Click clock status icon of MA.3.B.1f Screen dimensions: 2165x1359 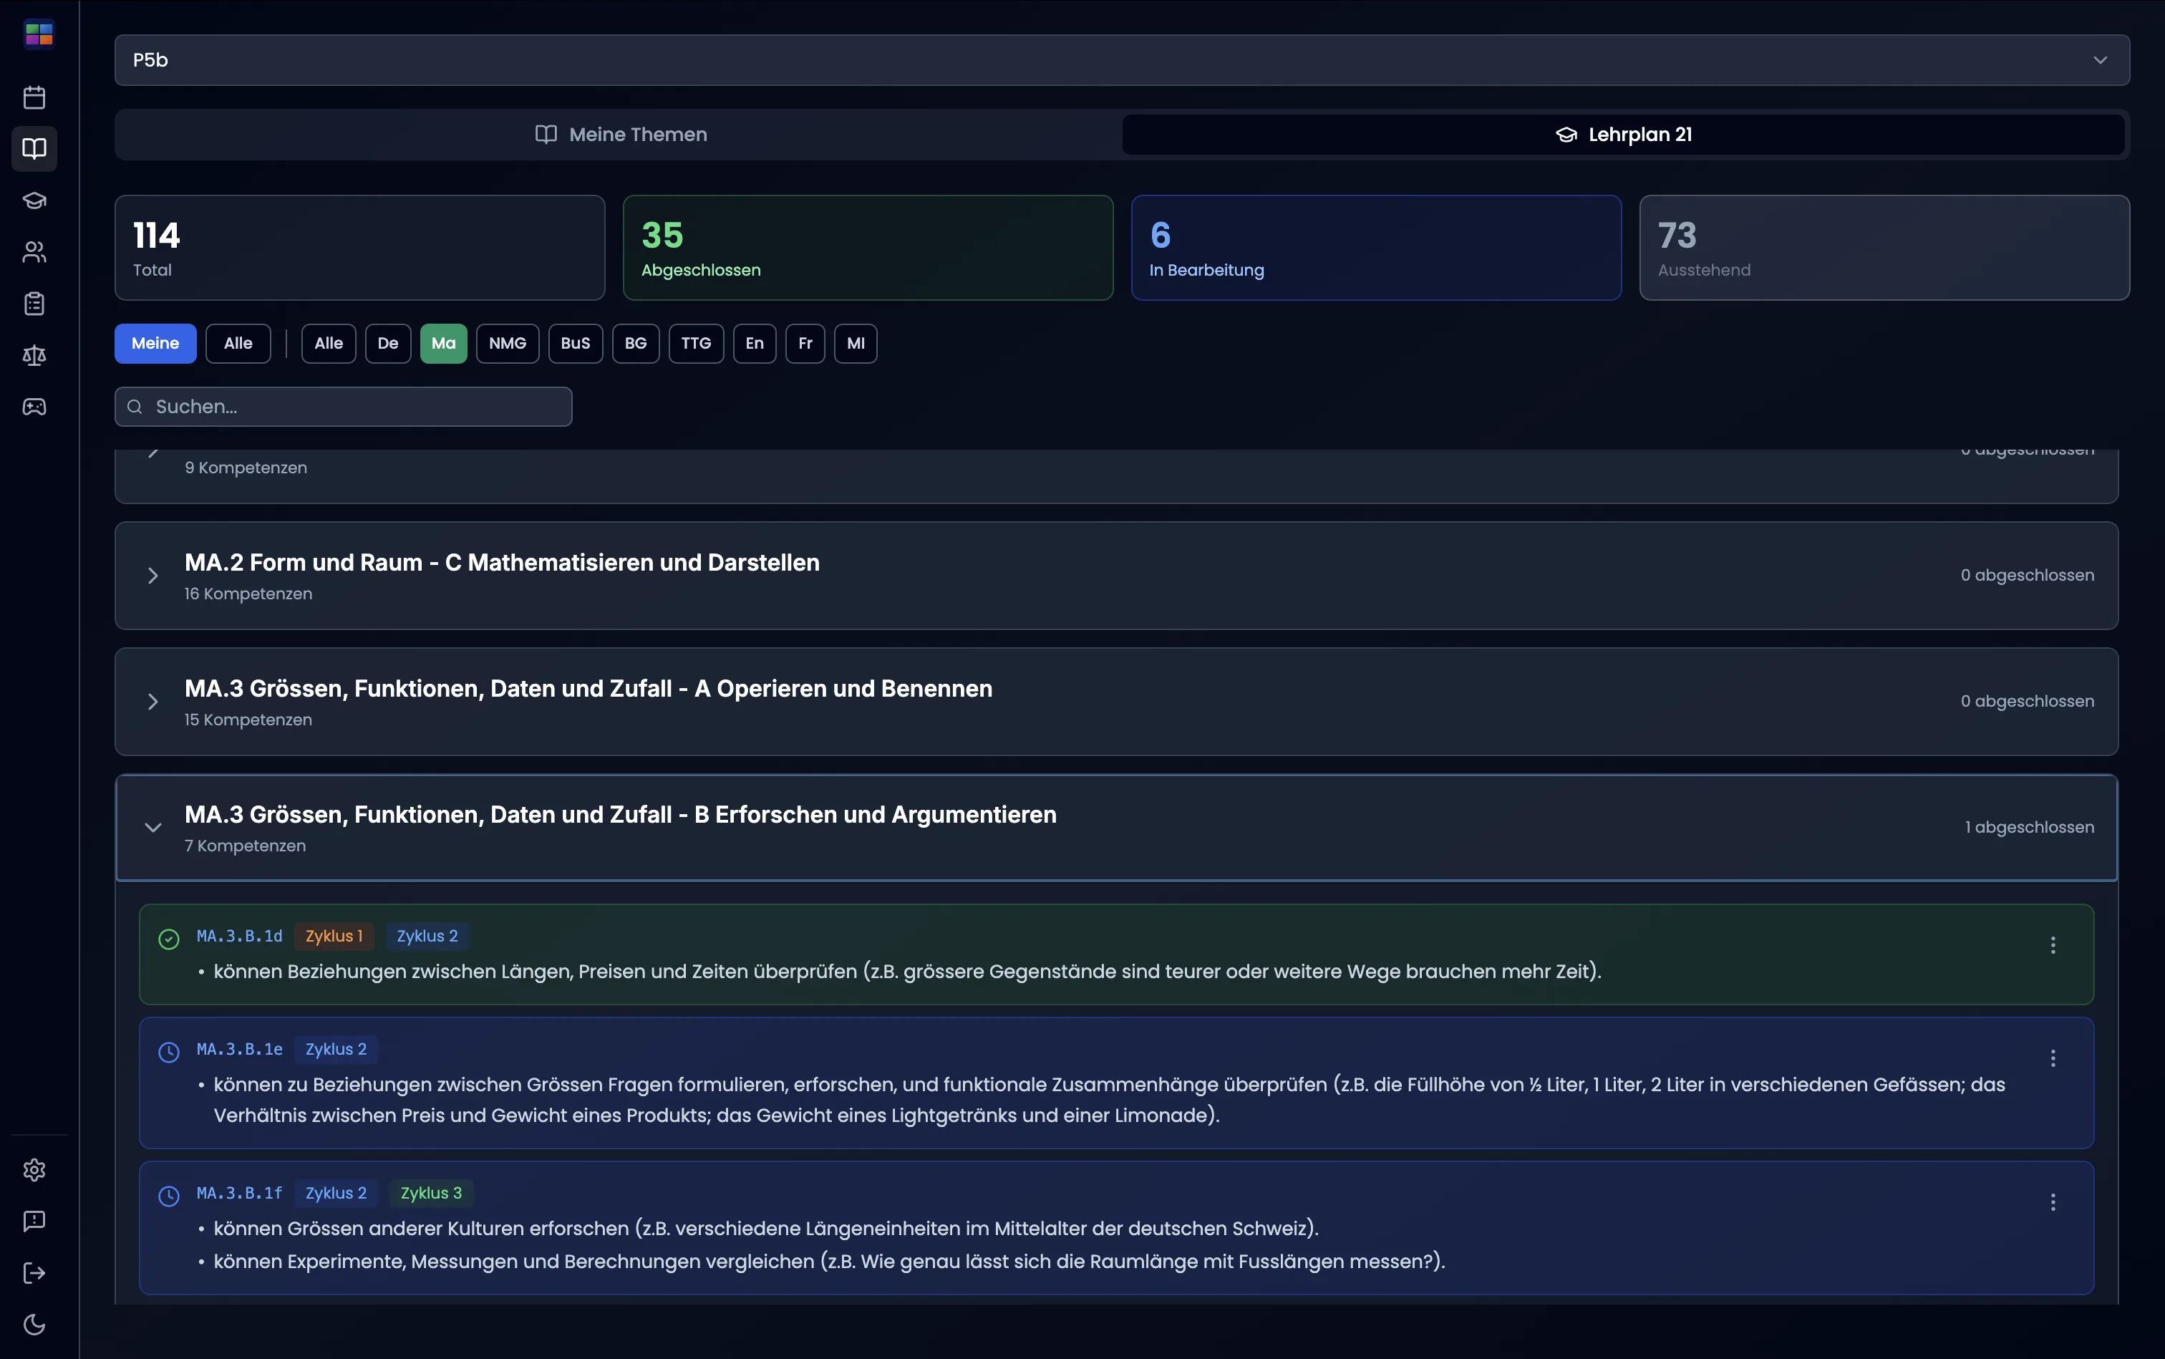(169, 1196)
